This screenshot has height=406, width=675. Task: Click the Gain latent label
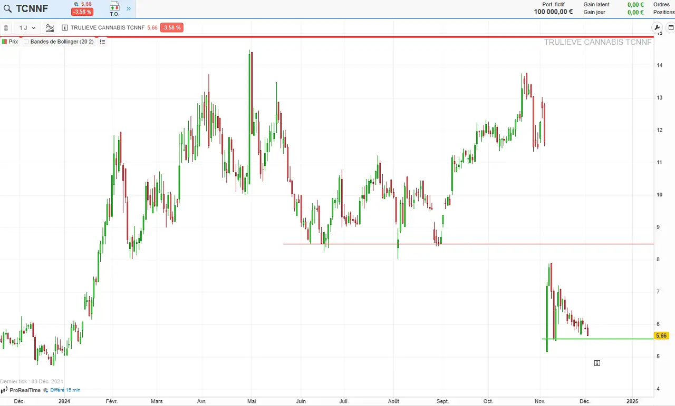[x=596, y=5]
